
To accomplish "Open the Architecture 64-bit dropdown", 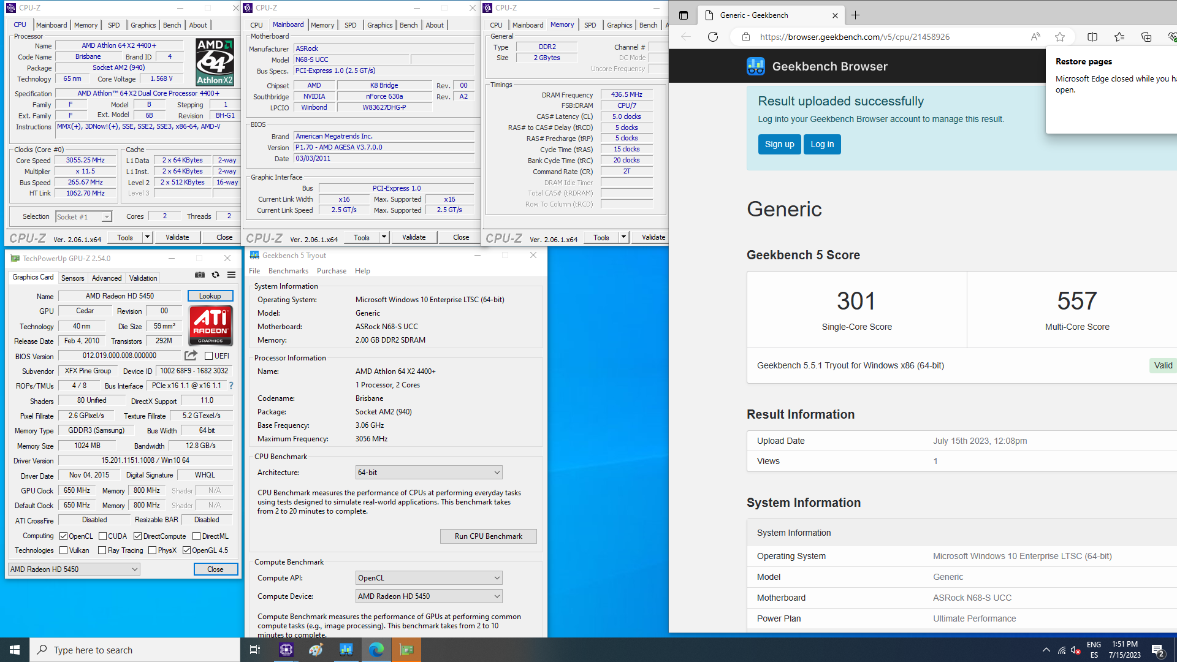I will click(429, 473).
